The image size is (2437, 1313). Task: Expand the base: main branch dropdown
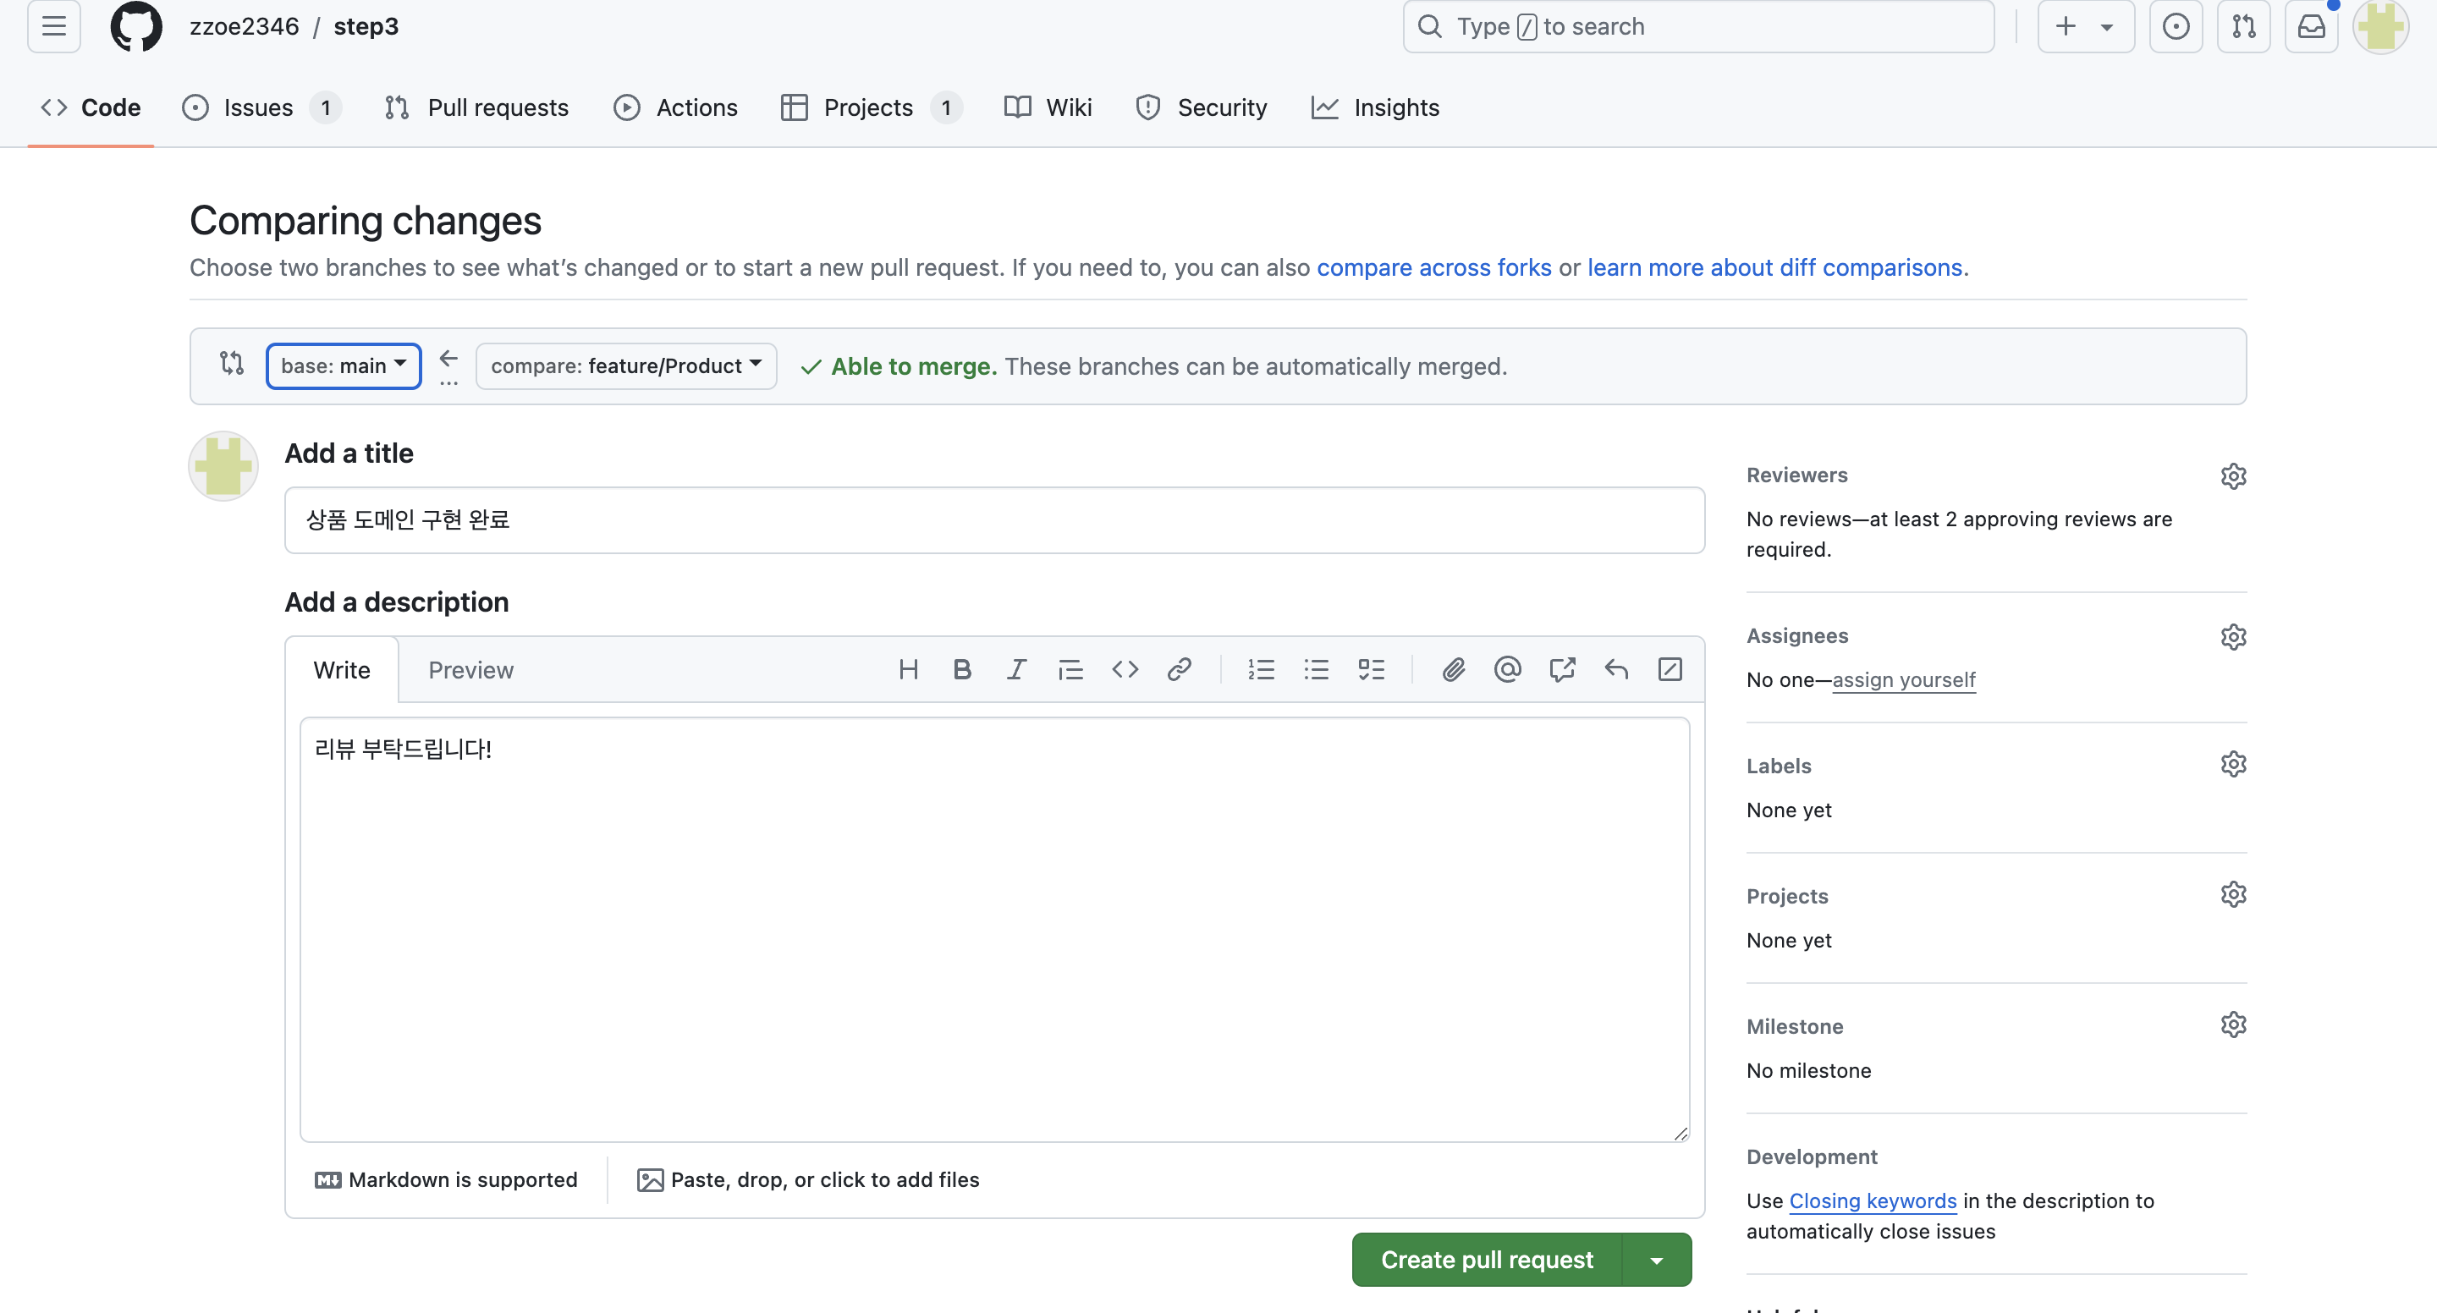pos(344,366)
